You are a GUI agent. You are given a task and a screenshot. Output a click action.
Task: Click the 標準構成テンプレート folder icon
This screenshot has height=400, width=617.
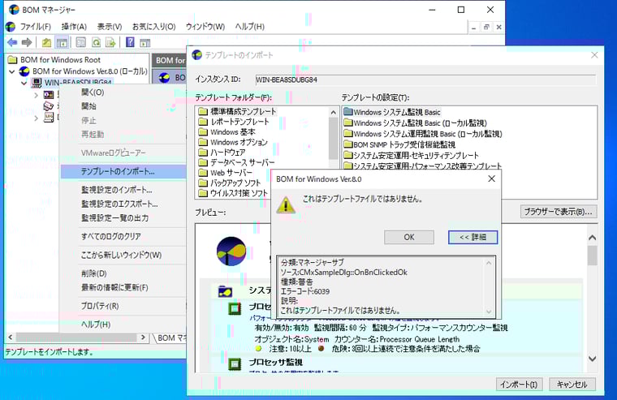click(x=203, y=112)
